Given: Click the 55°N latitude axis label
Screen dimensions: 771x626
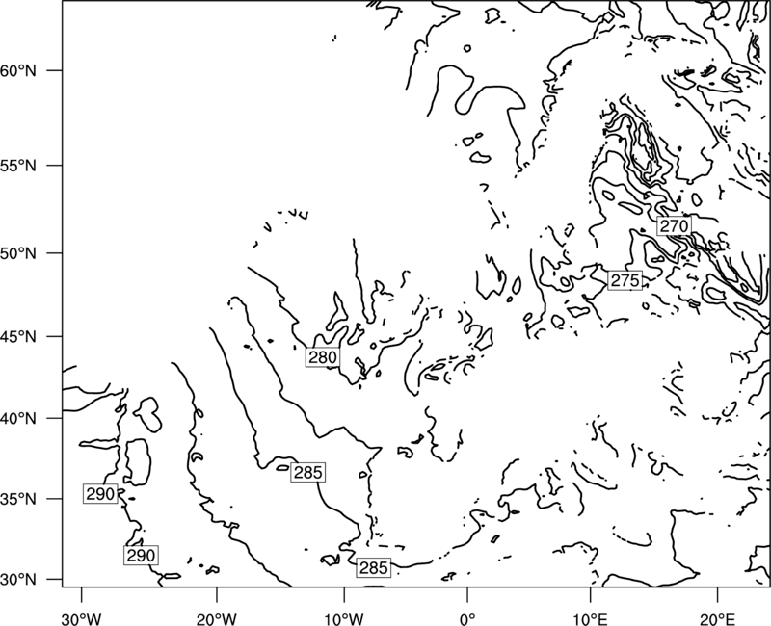Looking at the screenshot, I should coord(18,166).
